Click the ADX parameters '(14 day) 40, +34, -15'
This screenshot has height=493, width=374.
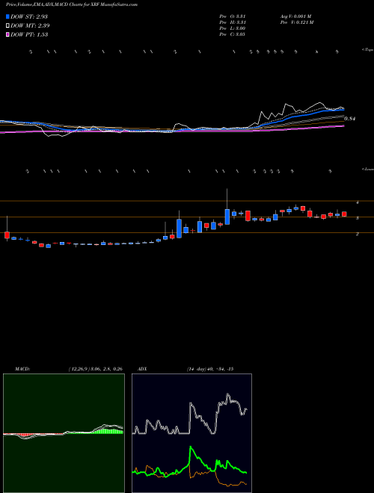click(209, 369)
